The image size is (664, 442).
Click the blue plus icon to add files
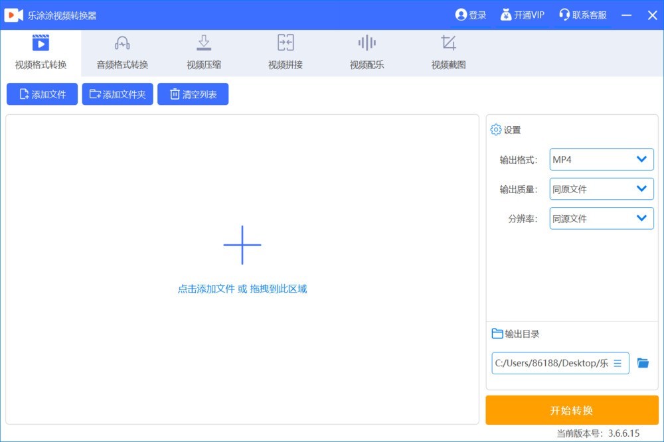click(x=242, y=245)
